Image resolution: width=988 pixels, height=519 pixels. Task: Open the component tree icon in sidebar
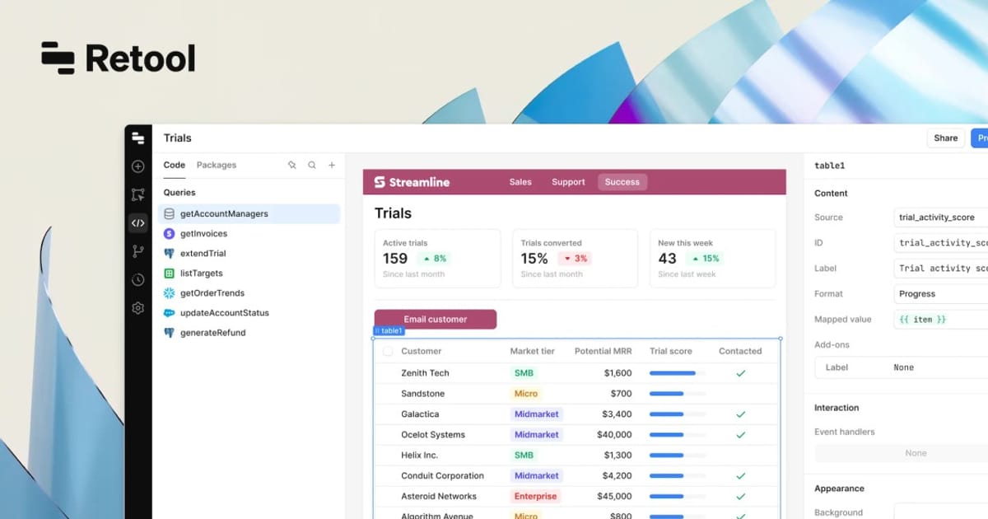click(x=138, y=194)
